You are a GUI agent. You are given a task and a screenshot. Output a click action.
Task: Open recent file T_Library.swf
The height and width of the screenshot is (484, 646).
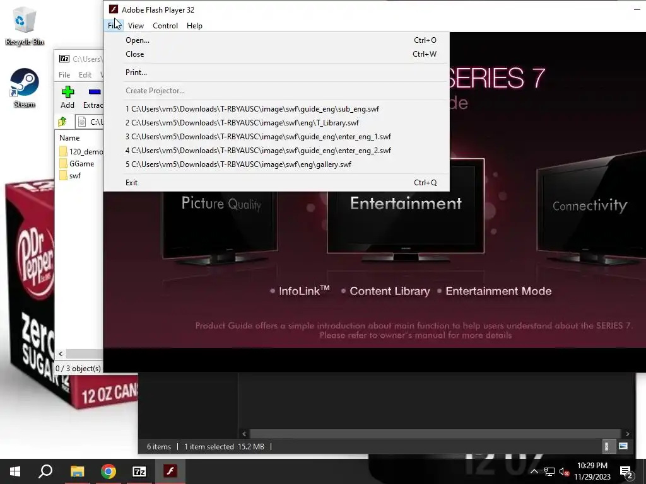click(x=276, y=123)
